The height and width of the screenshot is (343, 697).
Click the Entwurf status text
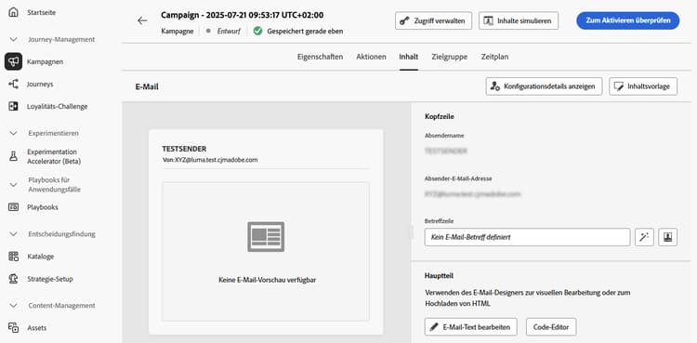pos(229,32)
